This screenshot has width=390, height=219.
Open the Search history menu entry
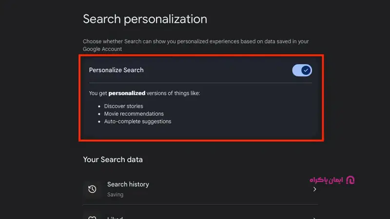(x=128, y=184)
